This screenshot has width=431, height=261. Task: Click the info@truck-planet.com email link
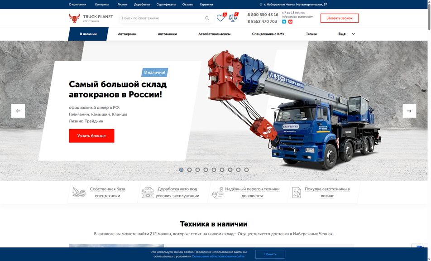[298, 16]
